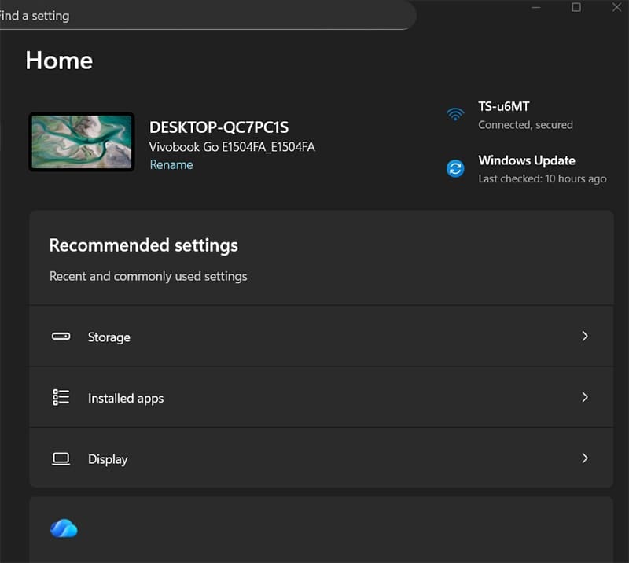
Task: Select the DESKTOP-QC7PC1S device name
Action: (x=219, y=127)
